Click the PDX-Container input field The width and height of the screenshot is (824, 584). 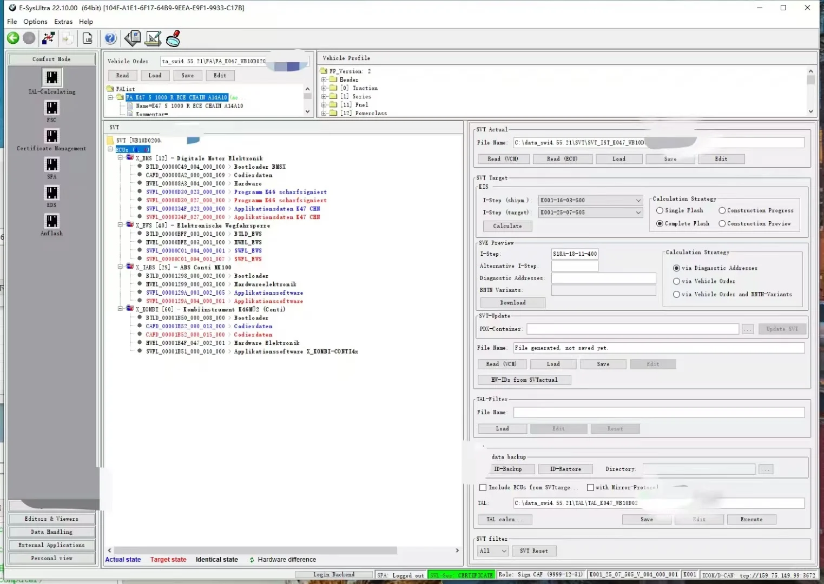633,329
